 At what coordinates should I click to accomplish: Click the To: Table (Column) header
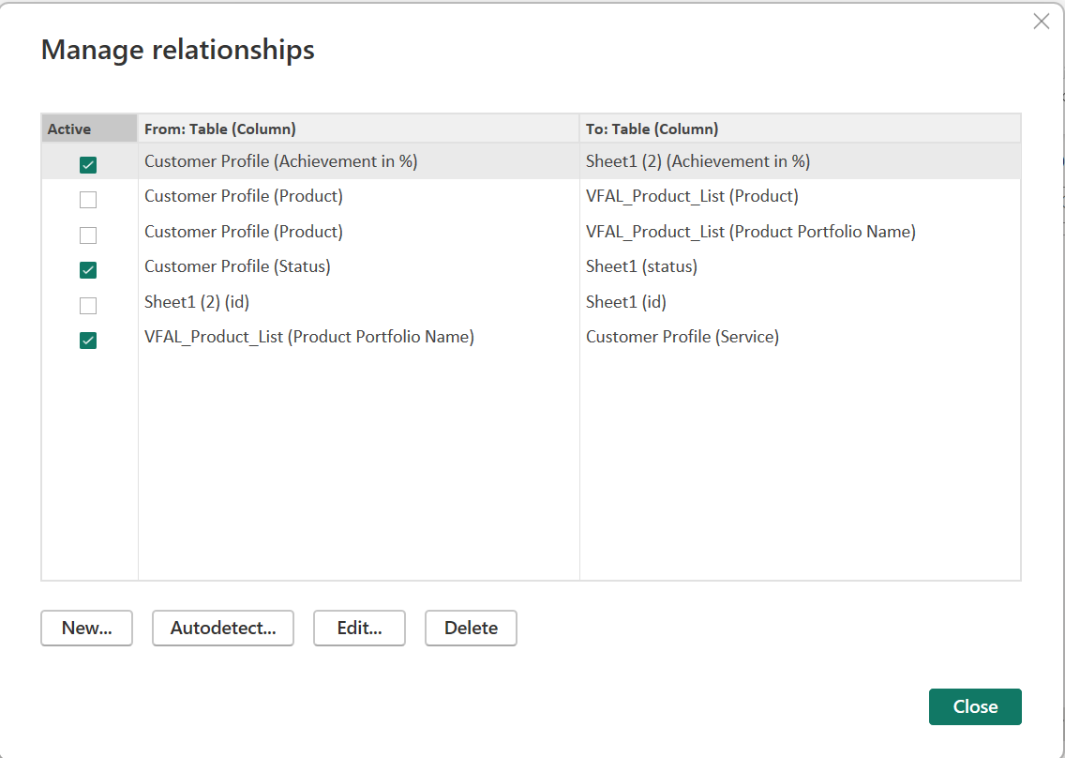pyautogui.click(x=800, y=129)
